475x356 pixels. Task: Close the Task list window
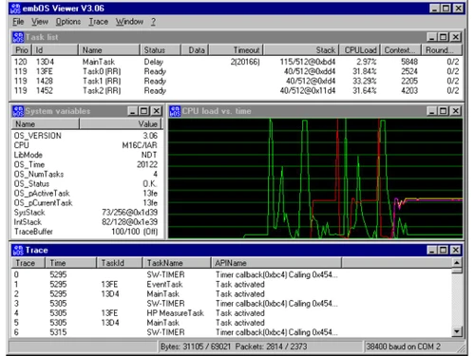(455, 37)
